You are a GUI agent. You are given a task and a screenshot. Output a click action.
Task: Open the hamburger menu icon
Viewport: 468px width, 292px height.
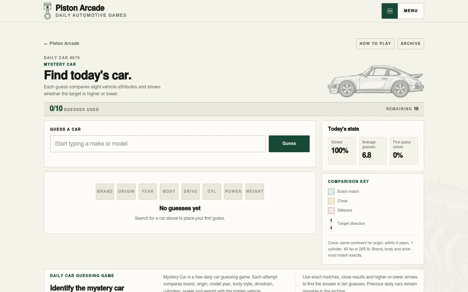pyautogui.click(x=390, y=11)
